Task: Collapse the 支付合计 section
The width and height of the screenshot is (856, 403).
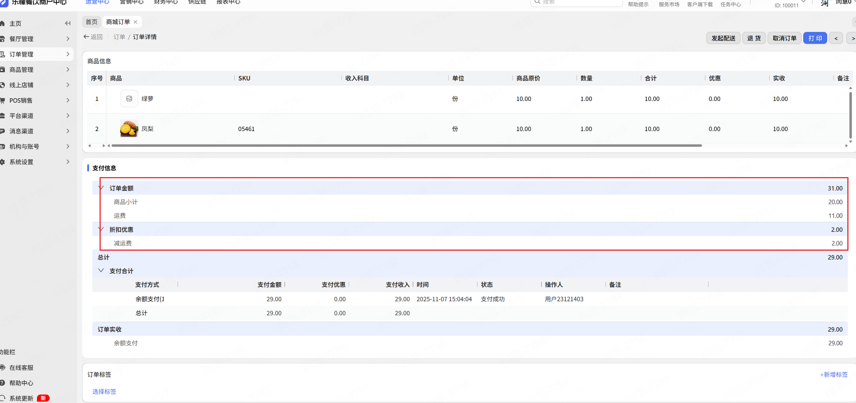Action: [x=101, y=271]
